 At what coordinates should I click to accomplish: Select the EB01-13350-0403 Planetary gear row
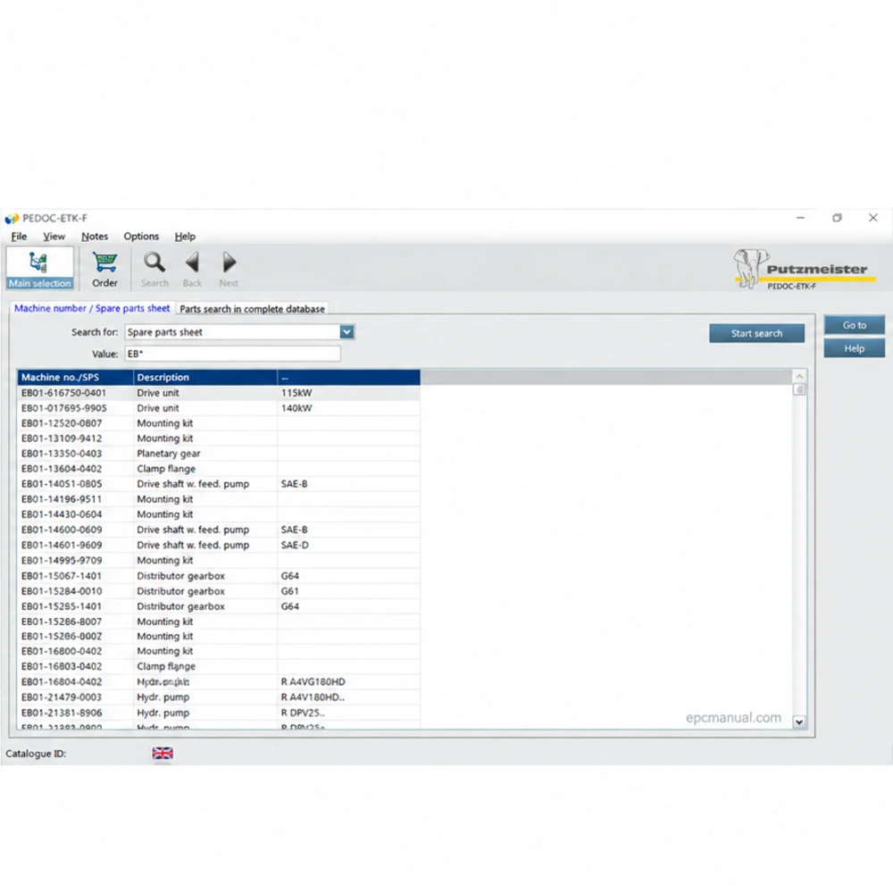point(219,454)
